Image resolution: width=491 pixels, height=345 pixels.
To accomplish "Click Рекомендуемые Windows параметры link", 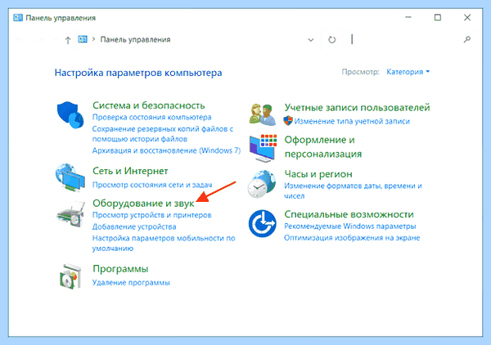I will [349, 226].
